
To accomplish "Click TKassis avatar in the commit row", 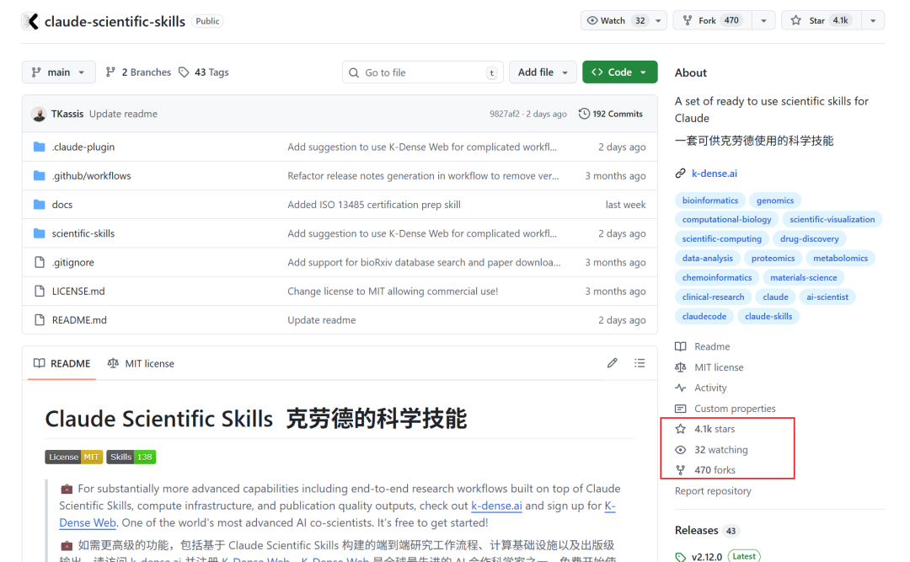I will (39, 114).
